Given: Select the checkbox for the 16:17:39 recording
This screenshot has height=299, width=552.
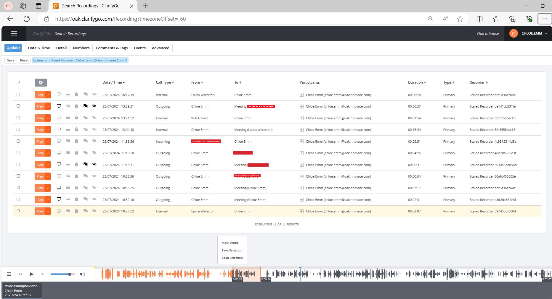Looking at the screenshot, I should [18, 95].
